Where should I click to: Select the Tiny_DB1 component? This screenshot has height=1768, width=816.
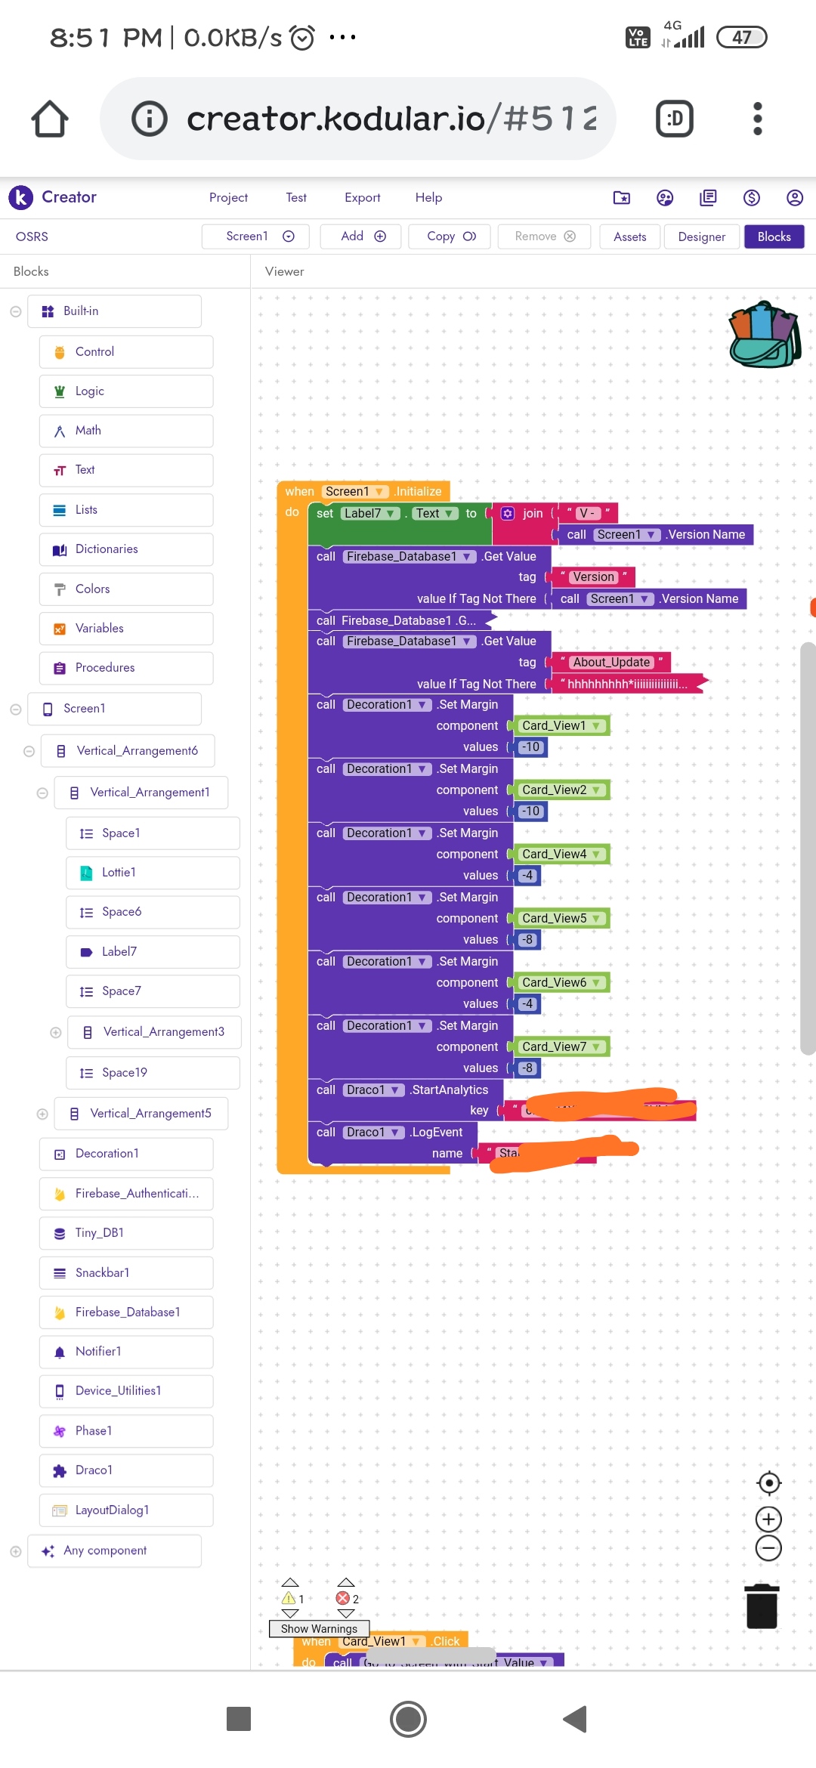[x=126, y=1233]
